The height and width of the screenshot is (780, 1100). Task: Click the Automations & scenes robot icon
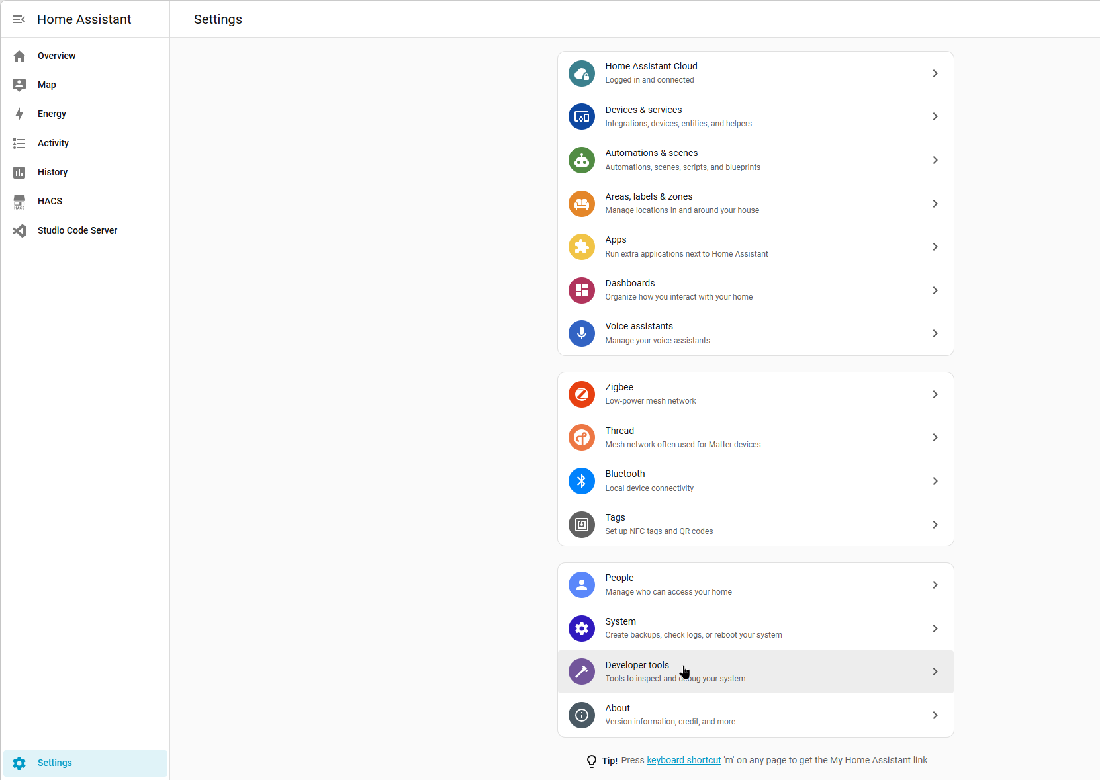(x=581, y=160)
